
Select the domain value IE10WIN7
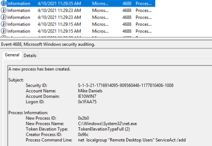pyautogui.click(x=87, y=96)
